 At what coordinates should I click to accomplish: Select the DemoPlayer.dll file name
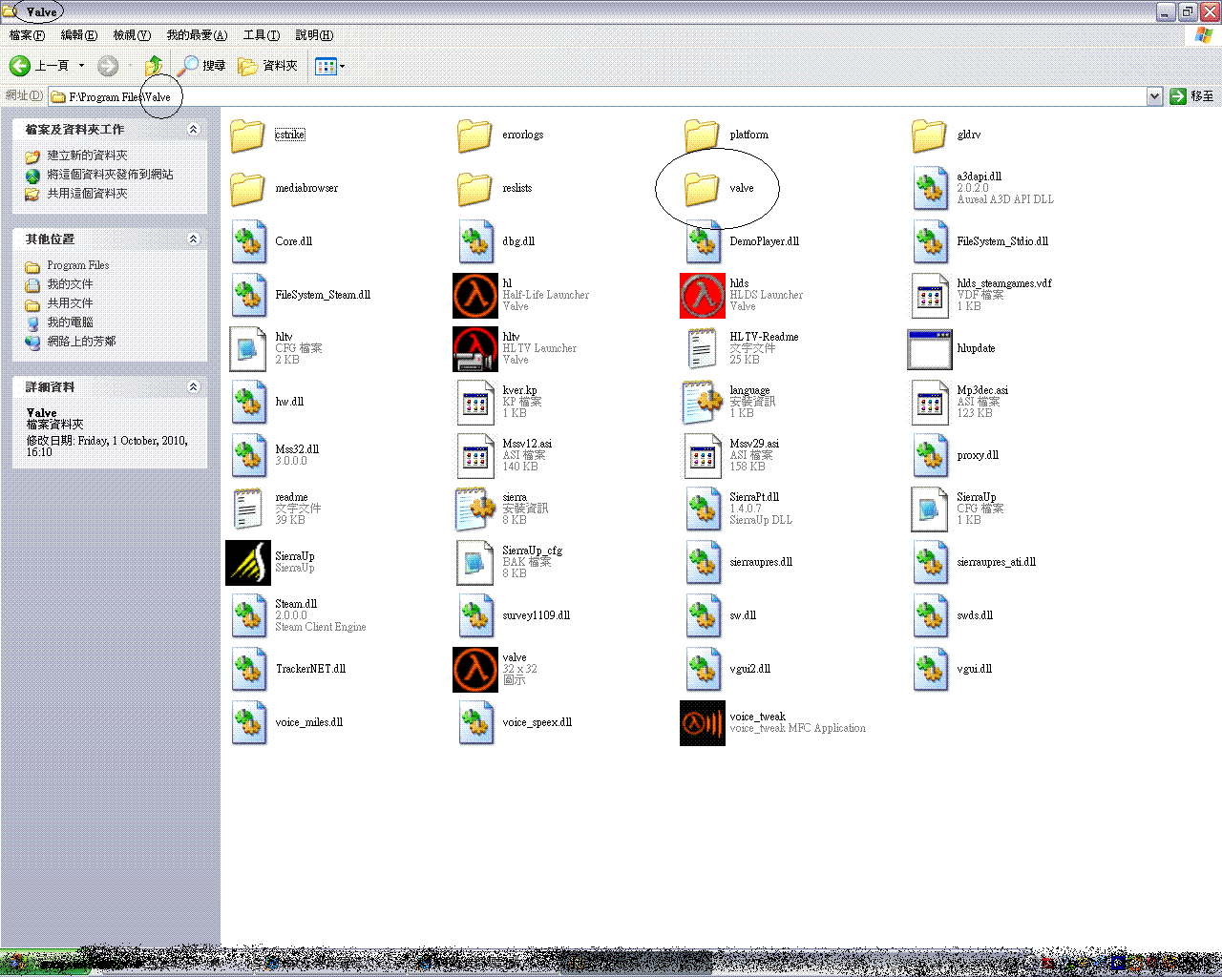(764, 241)
